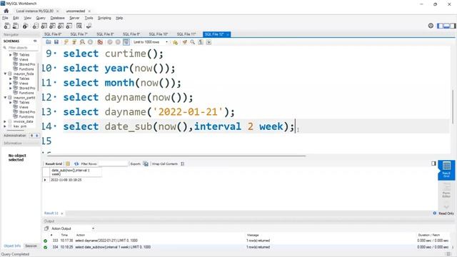Image resolution: width=457 pixels, height=257 pixels.
Task: Execute the statement under the cursor icon
Action: click(x=74, y=42)
